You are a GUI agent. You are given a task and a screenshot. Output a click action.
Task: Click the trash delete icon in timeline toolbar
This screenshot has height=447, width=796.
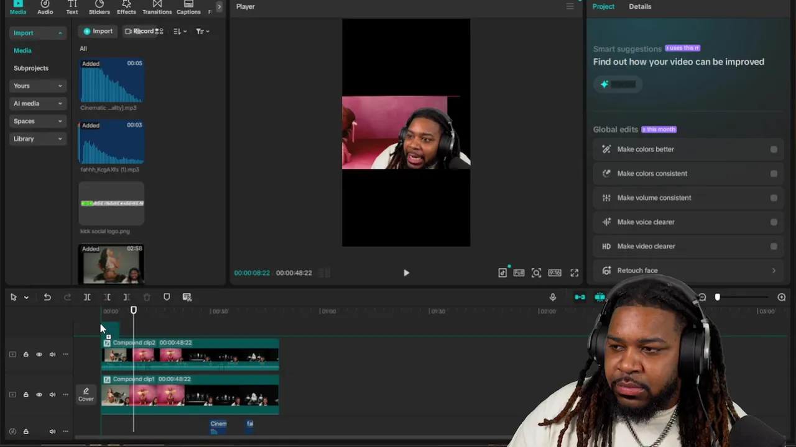[x=147, y=297]
